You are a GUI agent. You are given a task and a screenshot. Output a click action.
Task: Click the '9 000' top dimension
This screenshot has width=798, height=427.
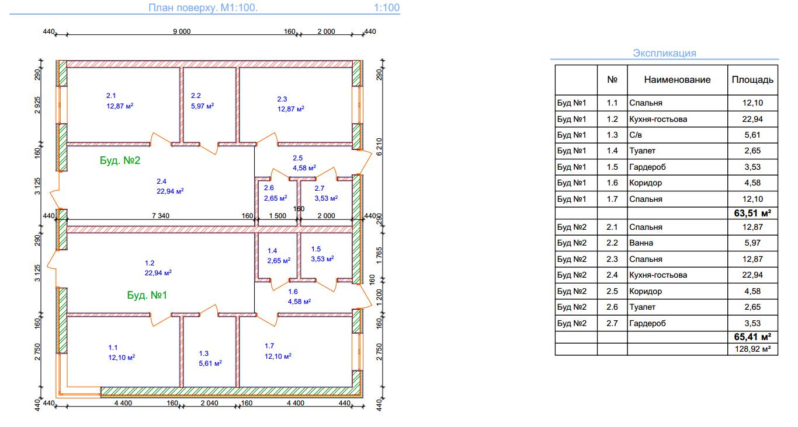(182, 32)
